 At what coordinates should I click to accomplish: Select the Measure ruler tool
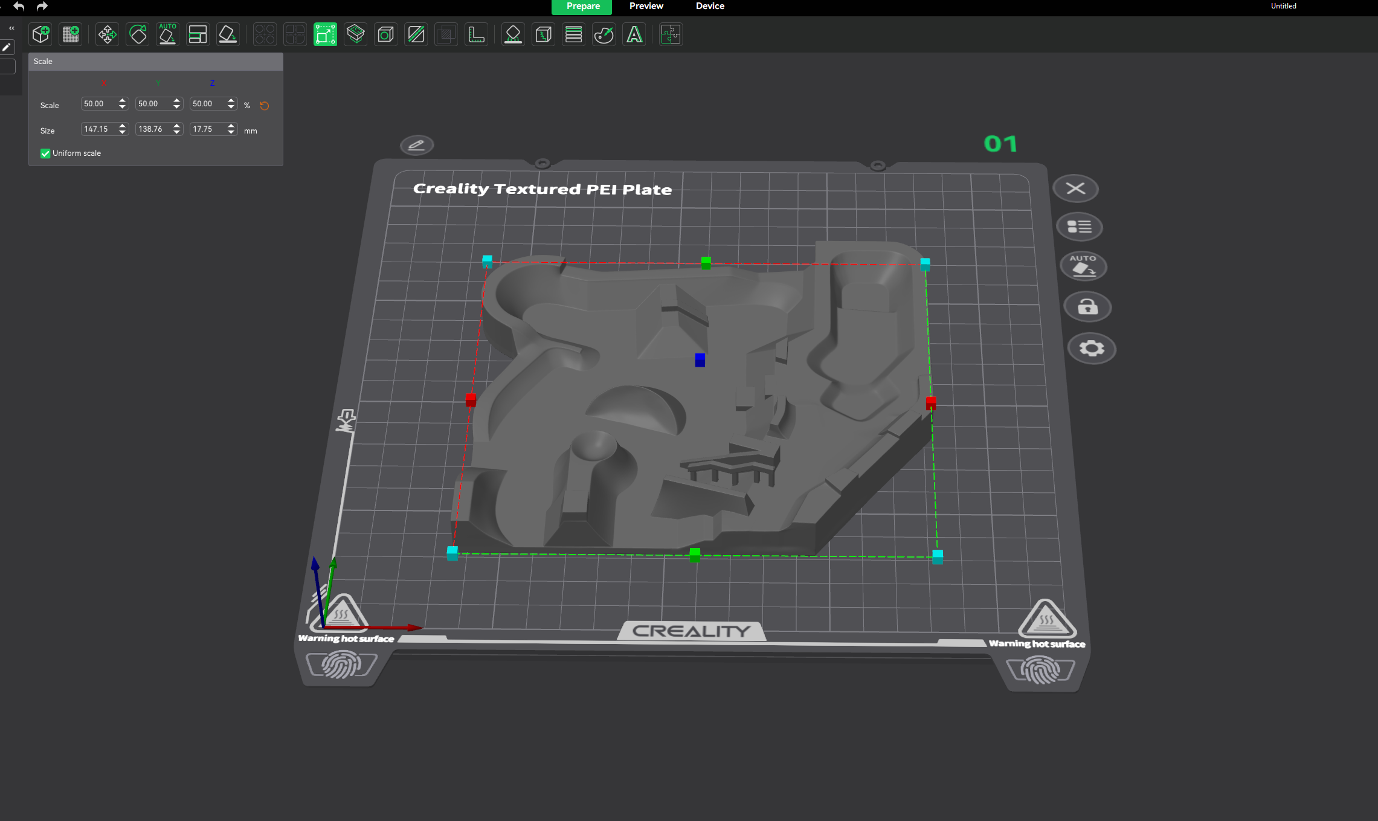click(x=476, y=34)
